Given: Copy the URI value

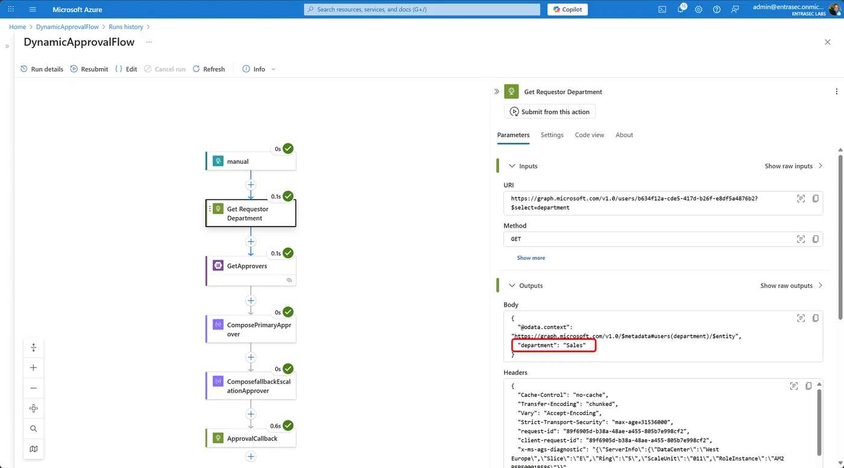Looking at the screenshot, I should click(x=816, y=198).
